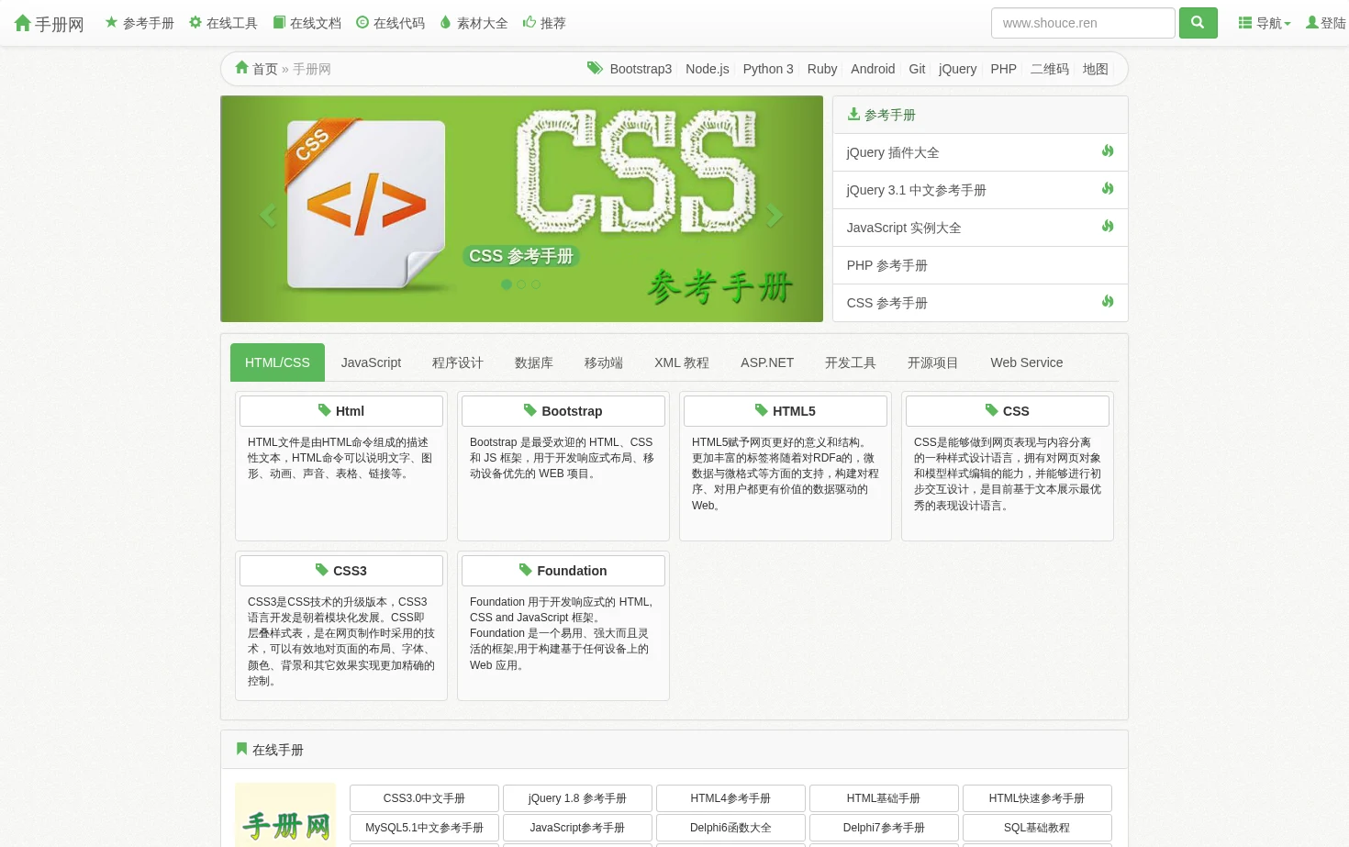Click the home icon in the breadcrumb bar
1349x847 pixels.
[242, 67]
